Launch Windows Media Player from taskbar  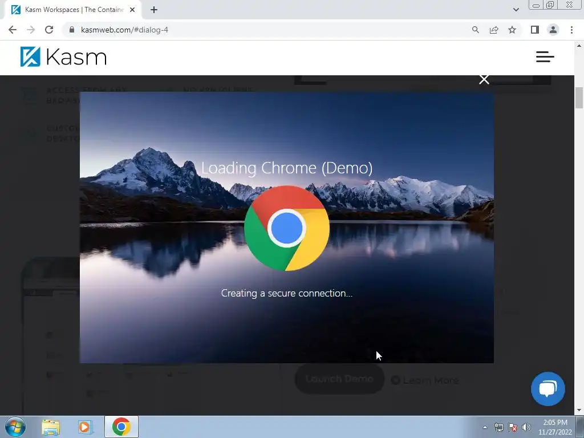pos(85,427)
